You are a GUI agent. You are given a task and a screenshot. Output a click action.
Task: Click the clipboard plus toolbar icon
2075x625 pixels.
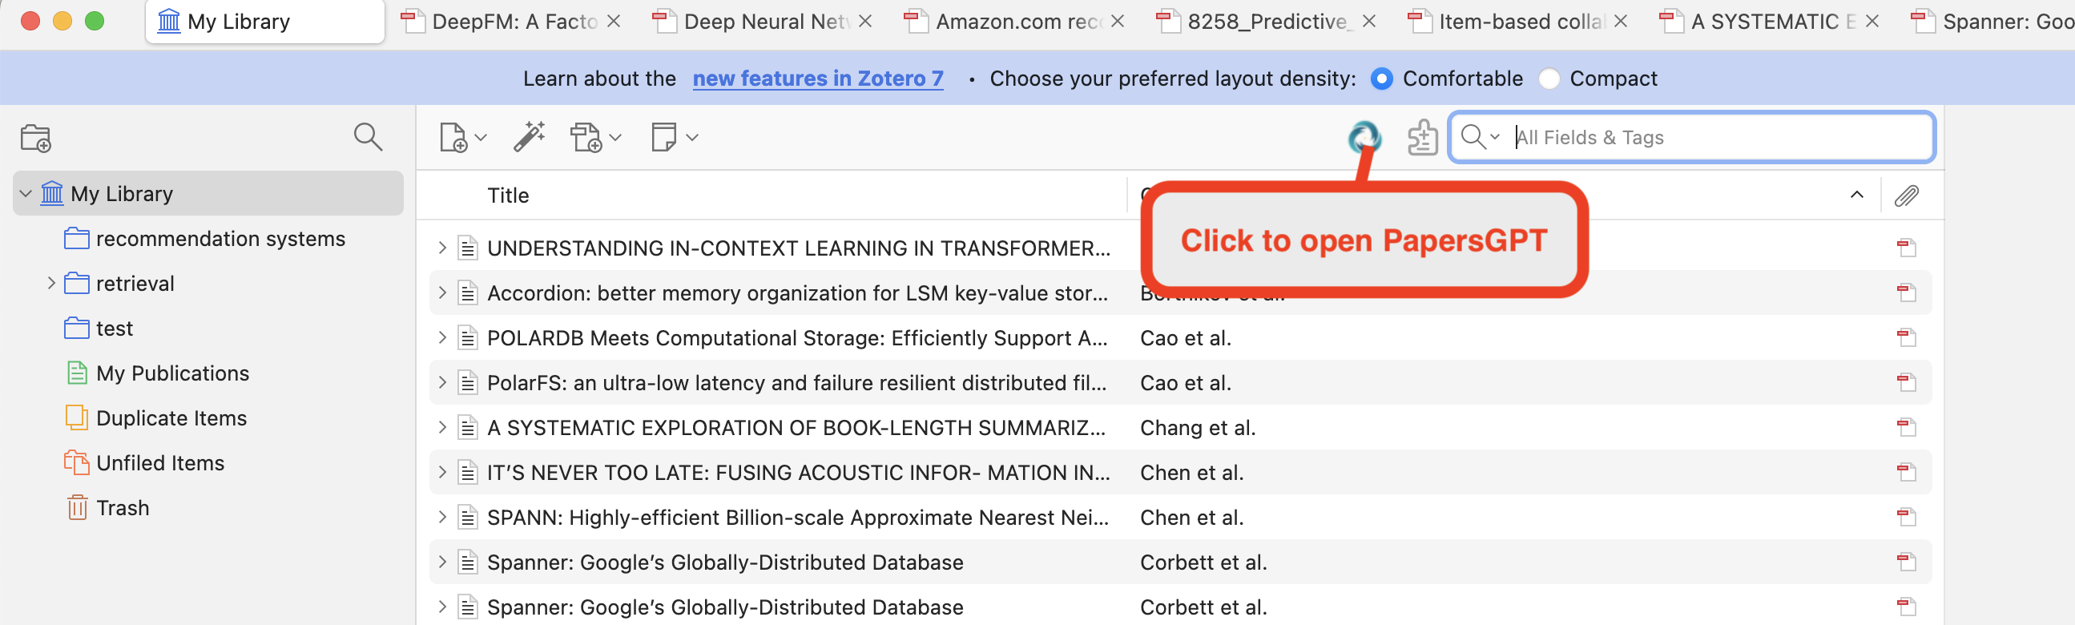click(x=1422, y=138)
